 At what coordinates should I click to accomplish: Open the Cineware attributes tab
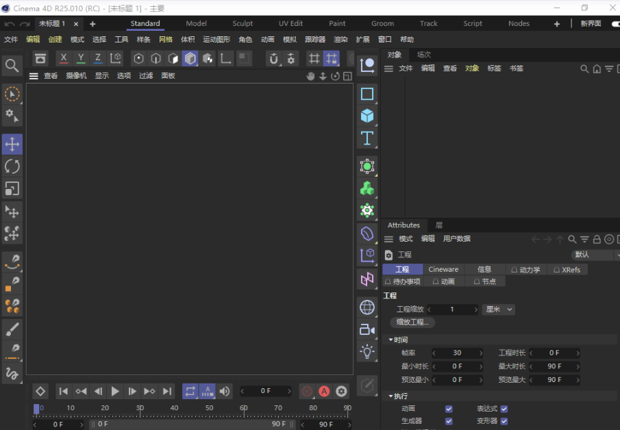pos(444,270)
